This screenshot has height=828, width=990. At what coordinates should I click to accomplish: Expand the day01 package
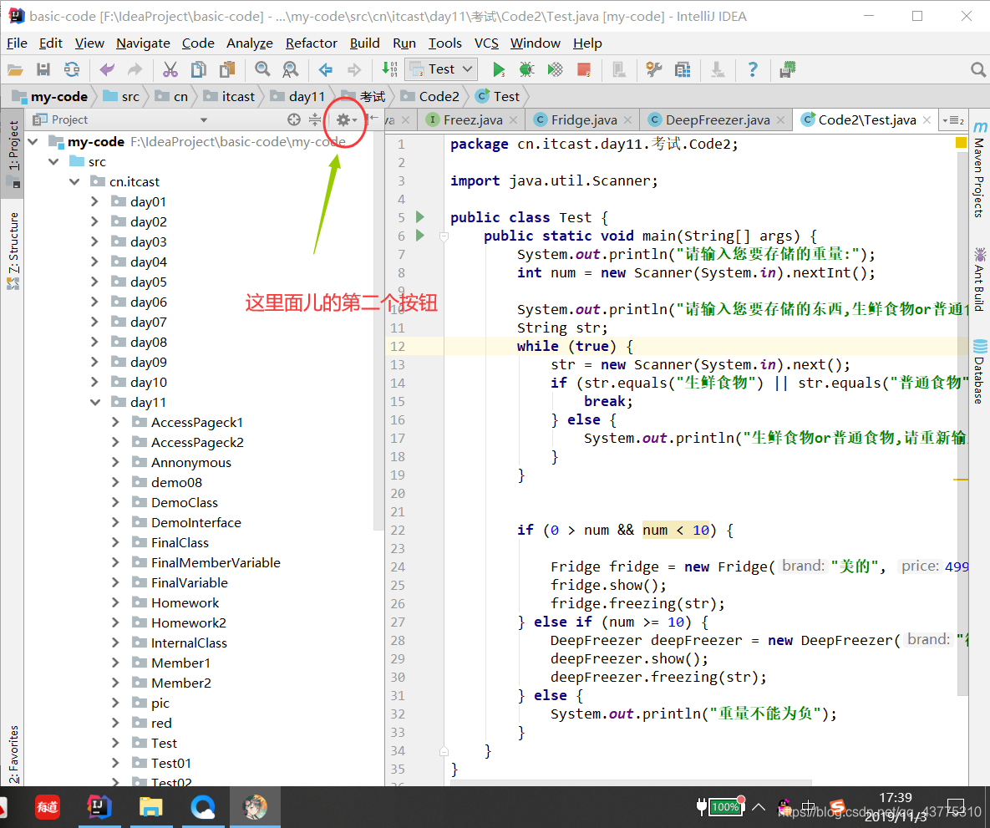pyautogui.click(x=94, y=201)
